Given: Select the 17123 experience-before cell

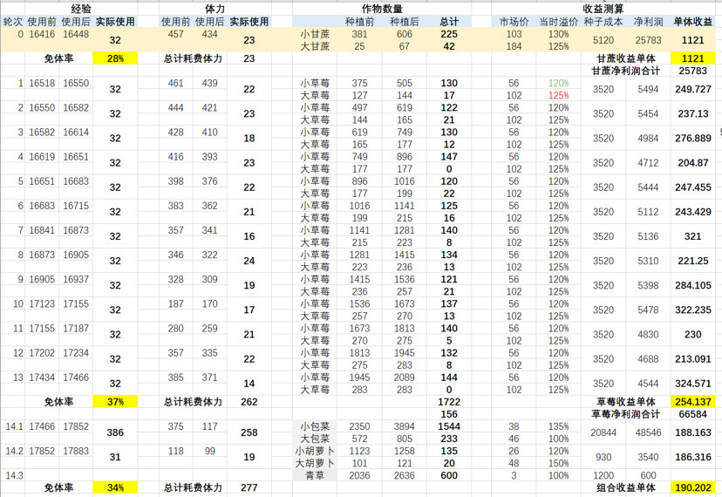Looking at the screenshot, I should pyautogui.click(x=42, y=304).
